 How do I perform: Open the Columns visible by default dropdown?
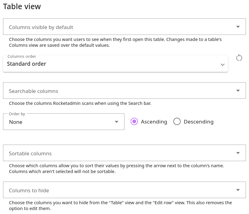coord(122,27)
